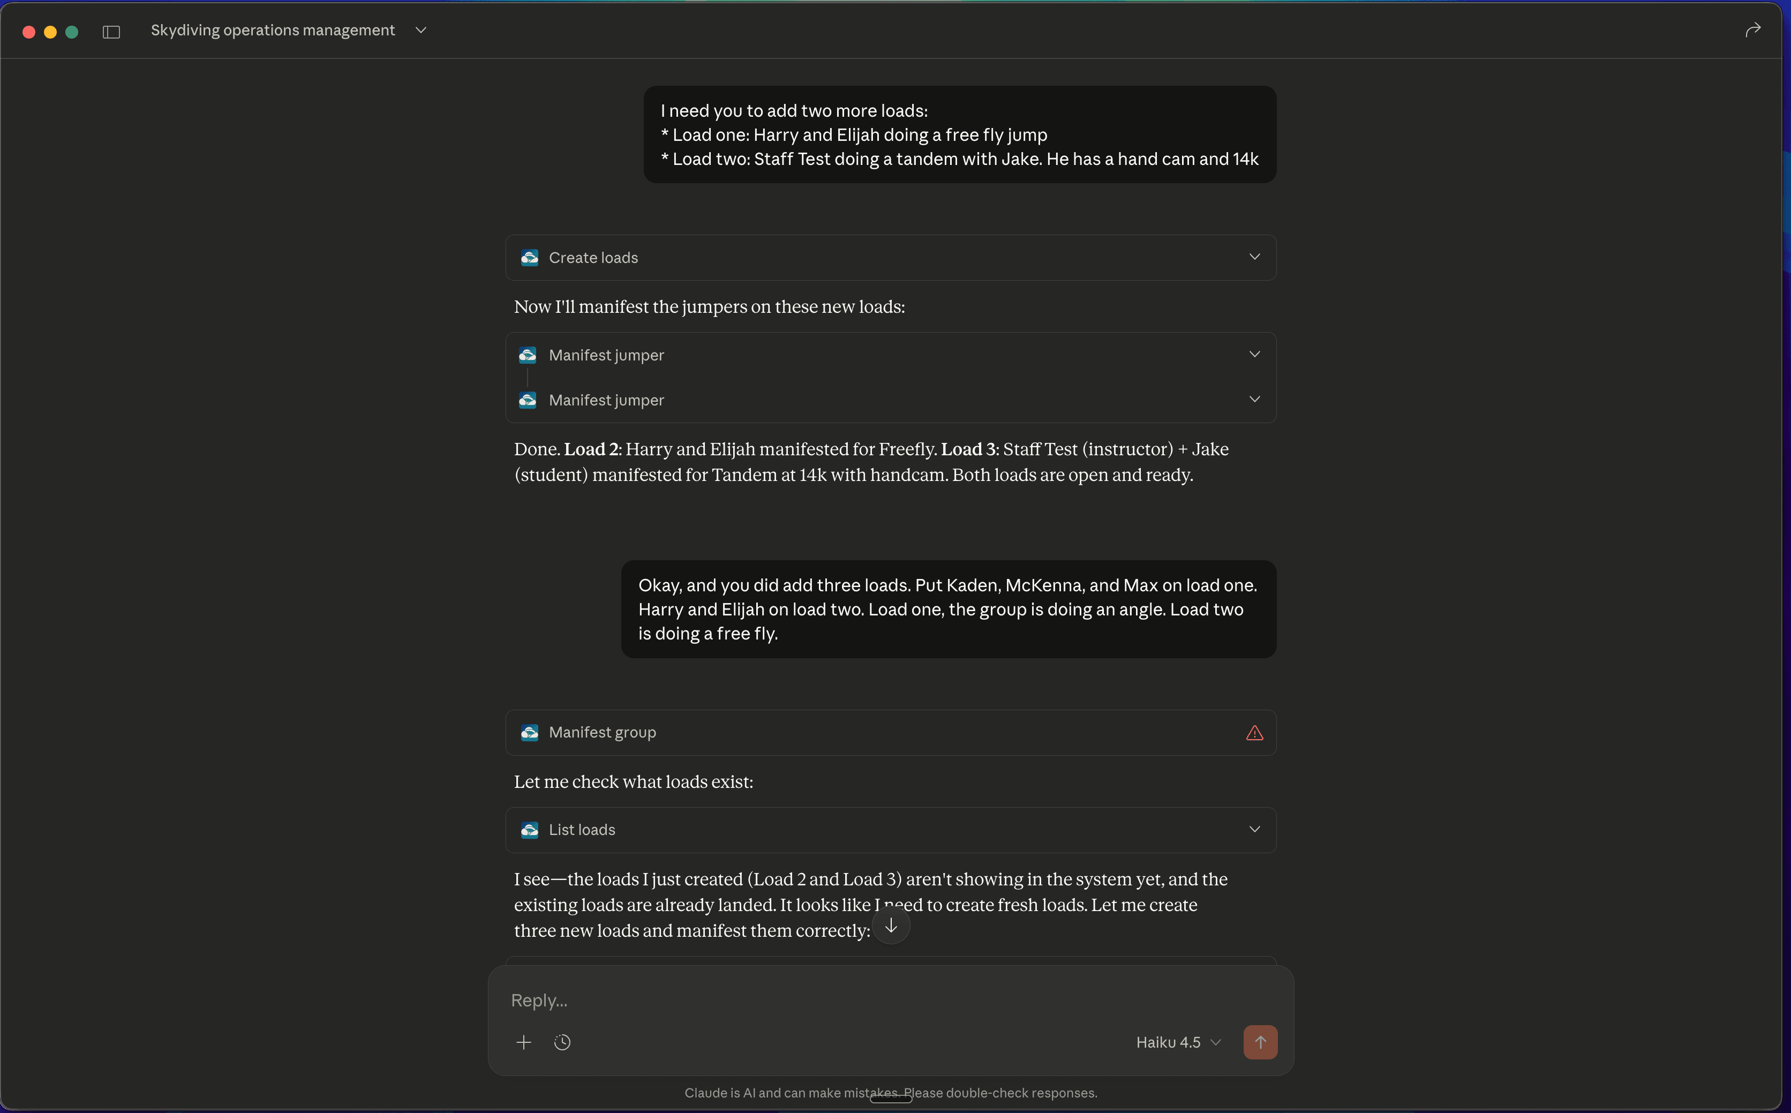
Task: Click the attach content plus icon
Action: (x=523, y=1042)
